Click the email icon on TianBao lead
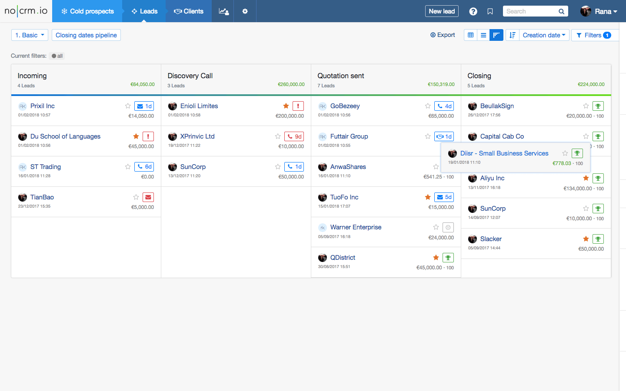Viewport: 626px width, 391px height. pos(148,197)
